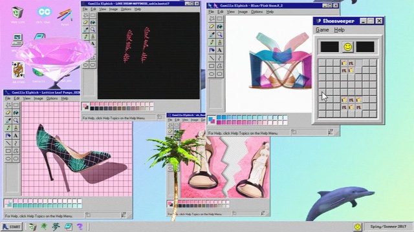Select Text tool in Lattice Leaf Pumps window
Screen dimensions: 414x232
point(16,136)
